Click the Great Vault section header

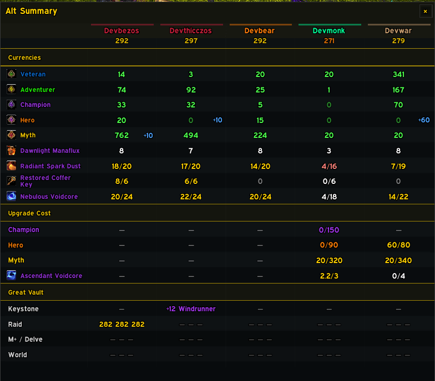coord(26,292)
